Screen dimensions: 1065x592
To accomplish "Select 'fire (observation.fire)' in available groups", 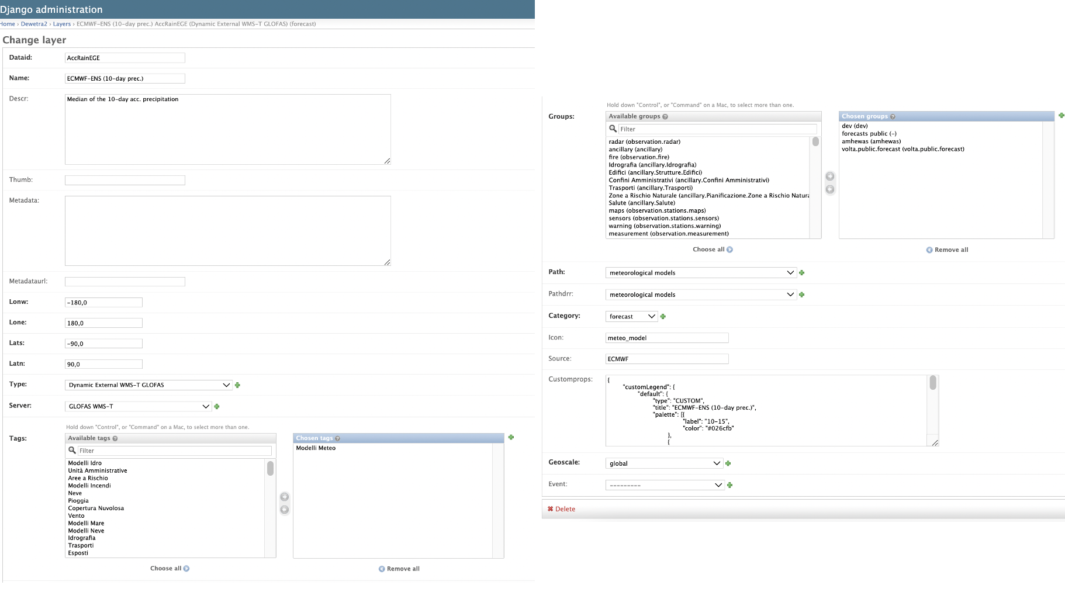I will pyautogui.click(x=639, y=157).
